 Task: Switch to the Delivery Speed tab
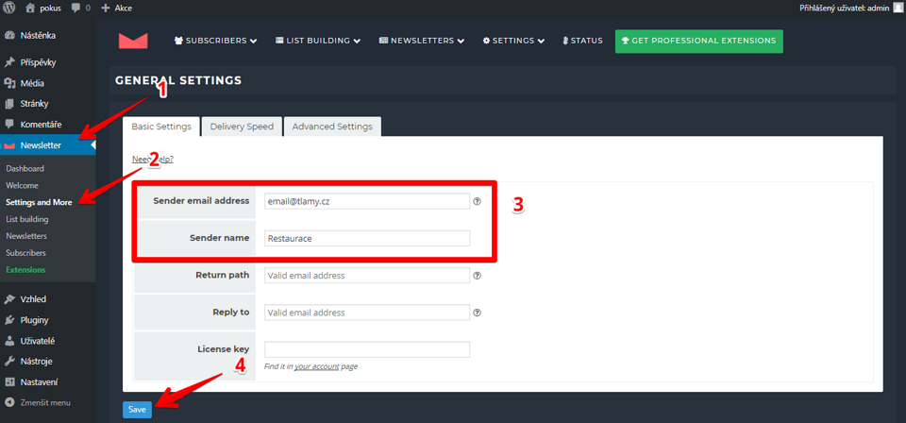[242, 127]
